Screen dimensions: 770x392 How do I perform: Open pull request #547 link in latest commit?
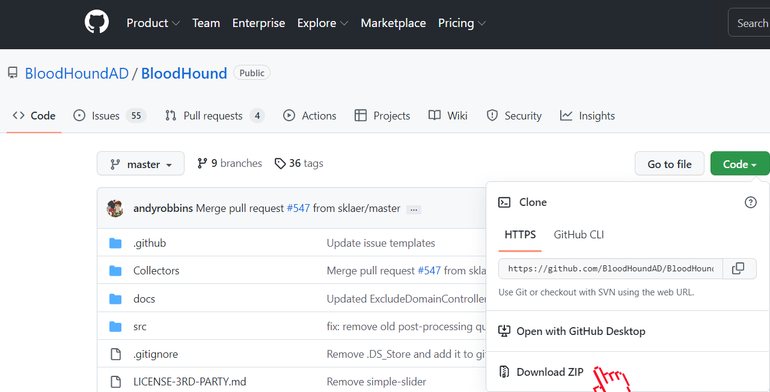click(298, 208)
